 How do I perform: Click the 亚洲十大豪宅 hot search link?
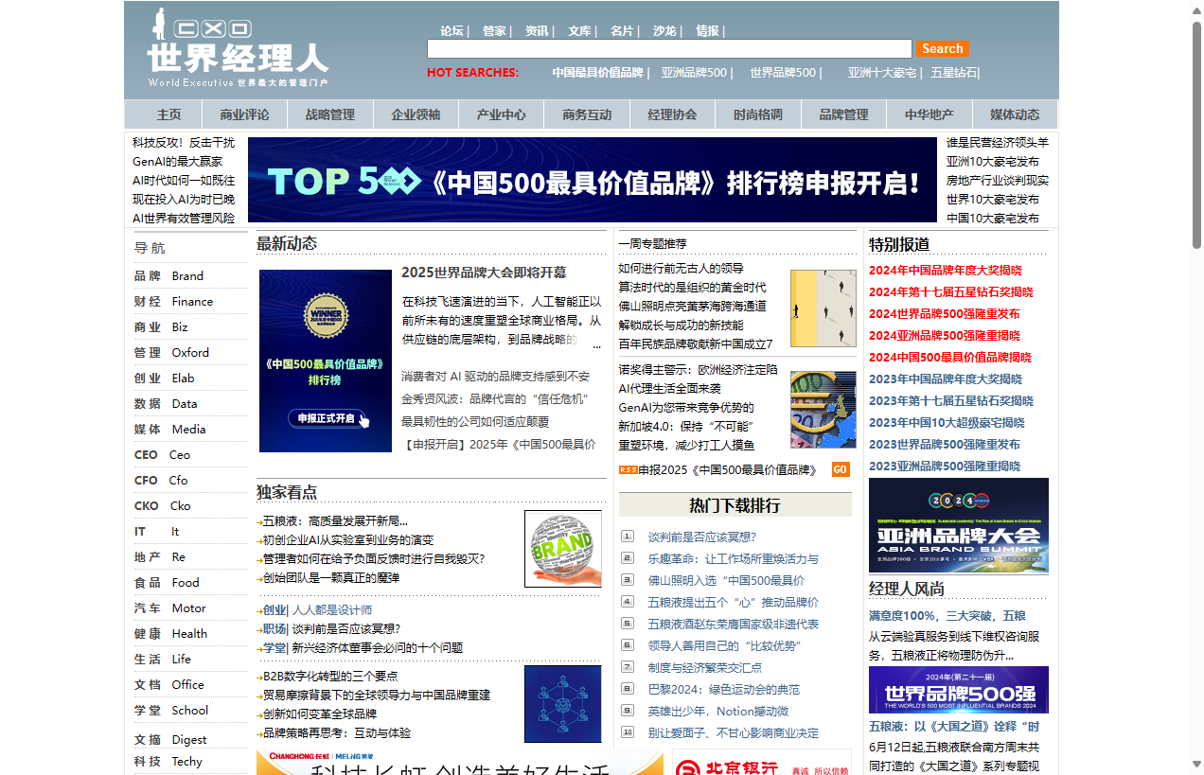[881, 73]
